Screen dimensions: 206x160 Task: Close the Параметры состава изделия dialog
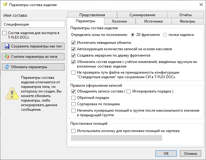point(201,5)
